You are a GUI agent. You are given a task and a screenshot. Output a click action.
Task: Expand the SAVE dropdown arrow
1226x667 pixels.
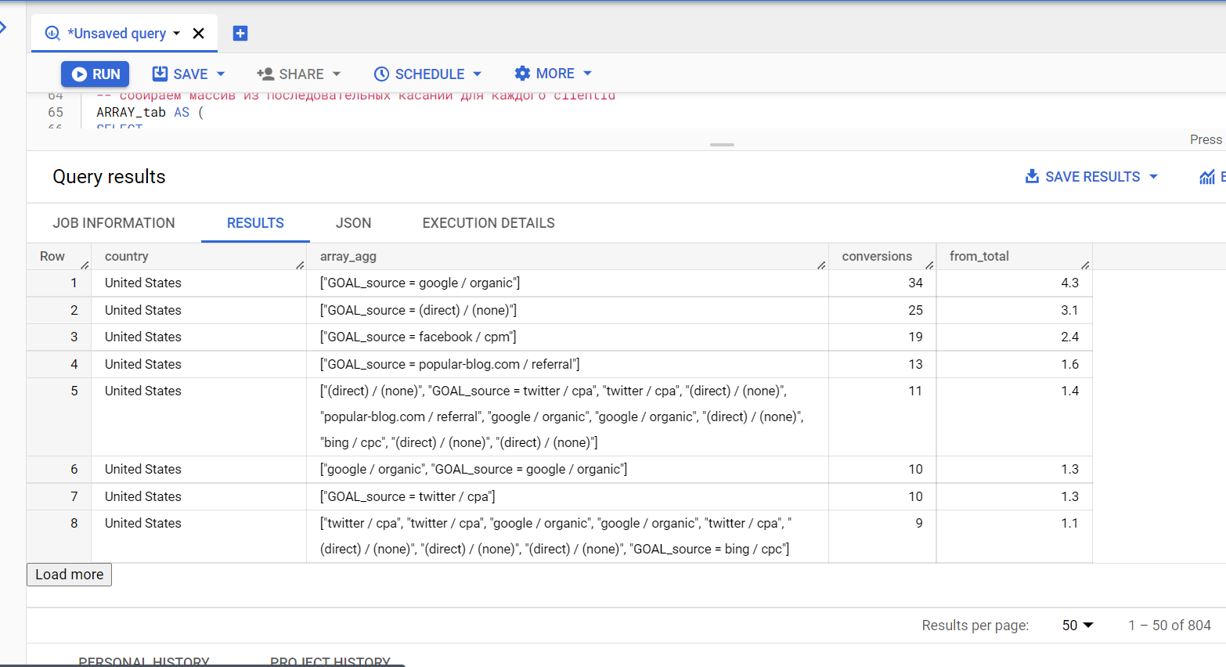click(221, 74)
